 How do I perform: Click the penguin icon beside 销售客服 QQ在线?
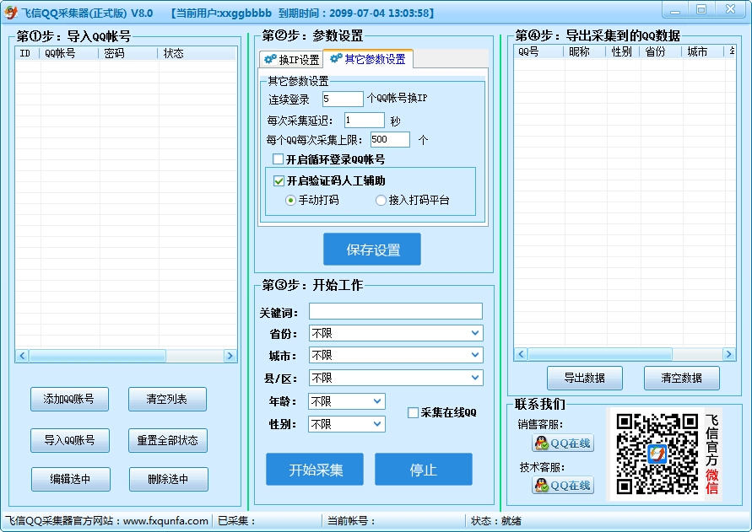point(542,443)
